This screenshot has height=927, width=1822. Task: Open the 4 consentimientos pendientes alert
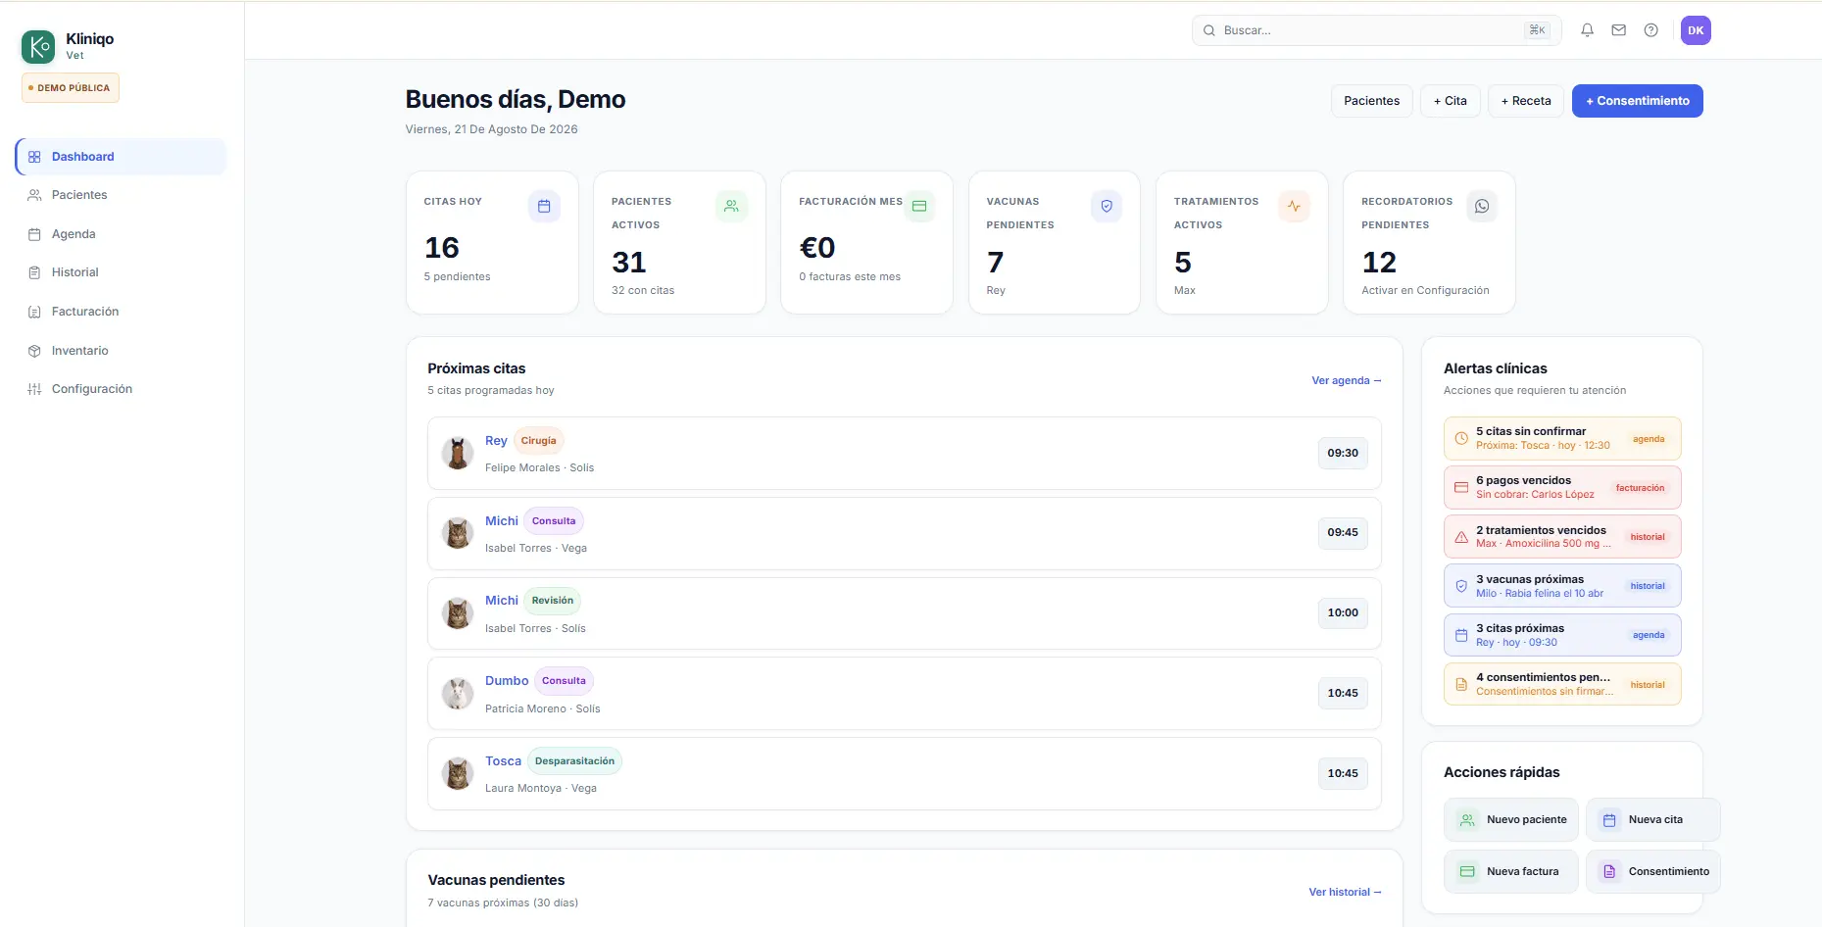[1562, 684]
